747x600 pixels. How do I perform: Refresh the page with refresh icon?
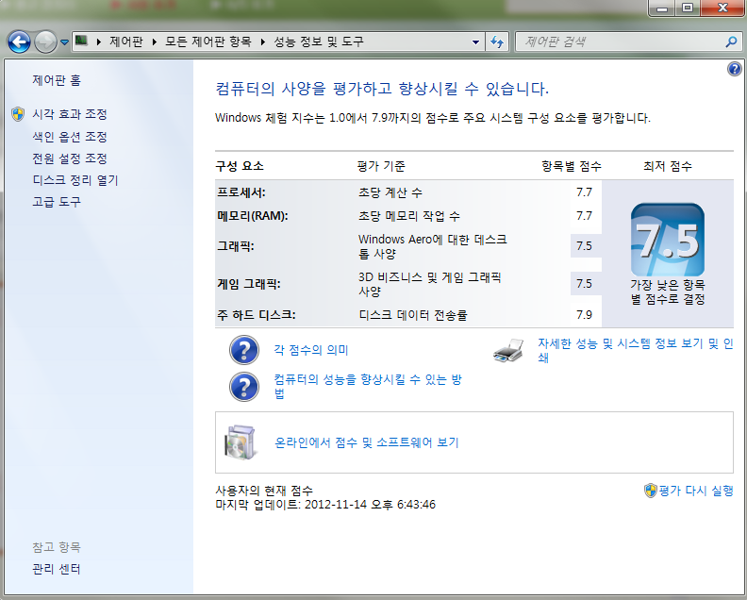point(497,42)
